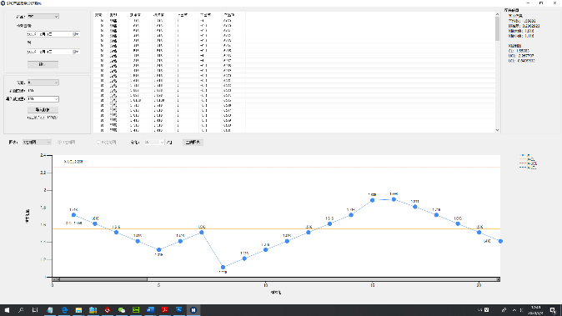Image resolution: width=562 pixels, height=316 pixels.
Task: Select the first chart type radio button
Action: (x=59, y=143)
